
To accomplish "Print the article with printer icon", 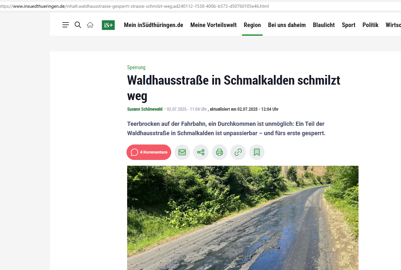I will click(219, 152).
